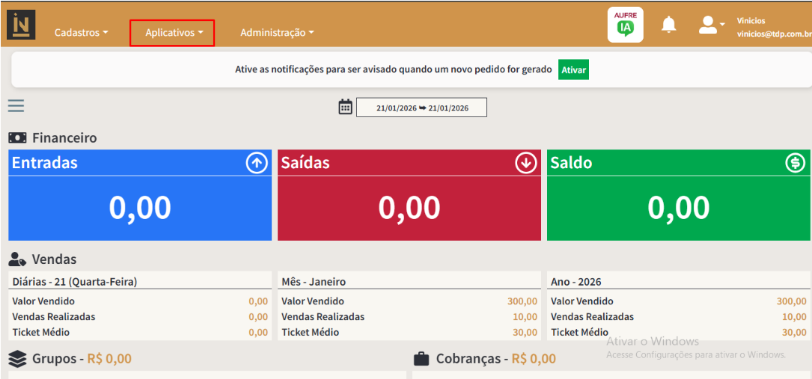Click the IN logo in the header
Viewport: 812px width, 379px height.
(21, 25)
